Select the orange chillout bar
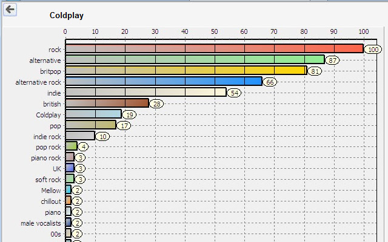The width and height of the screenshot is (388, 242). coord(69,200)
